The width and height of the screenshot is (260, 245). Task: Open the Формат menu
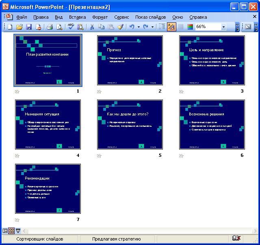pyautogui.click(x=100, y=17)
